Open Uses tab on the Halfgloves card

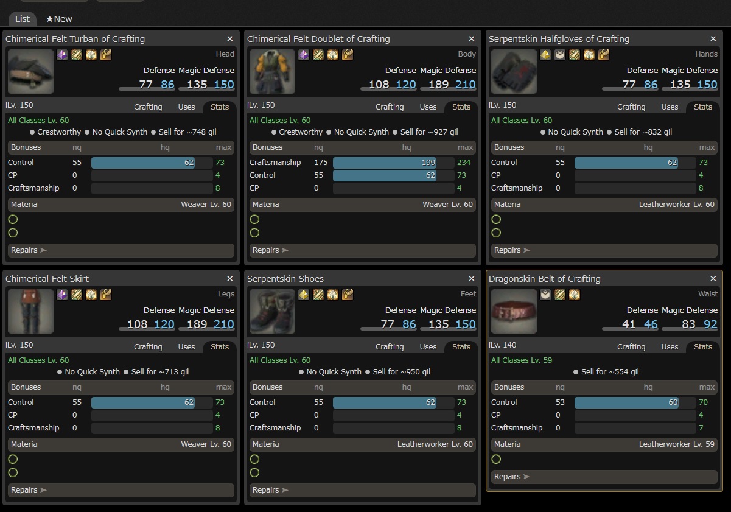pos(670,107)
